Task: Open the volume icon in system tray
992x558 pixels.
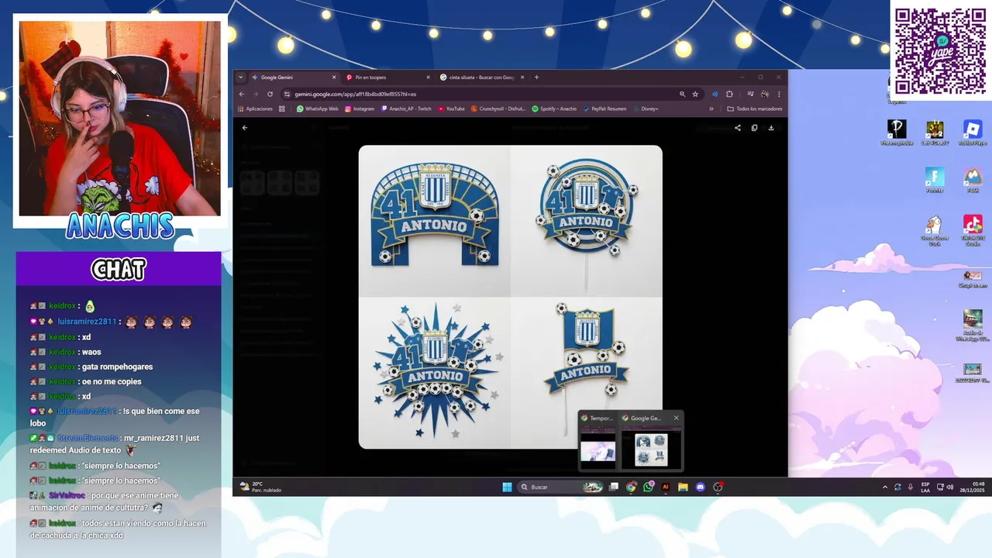Action: click(949, 487)
